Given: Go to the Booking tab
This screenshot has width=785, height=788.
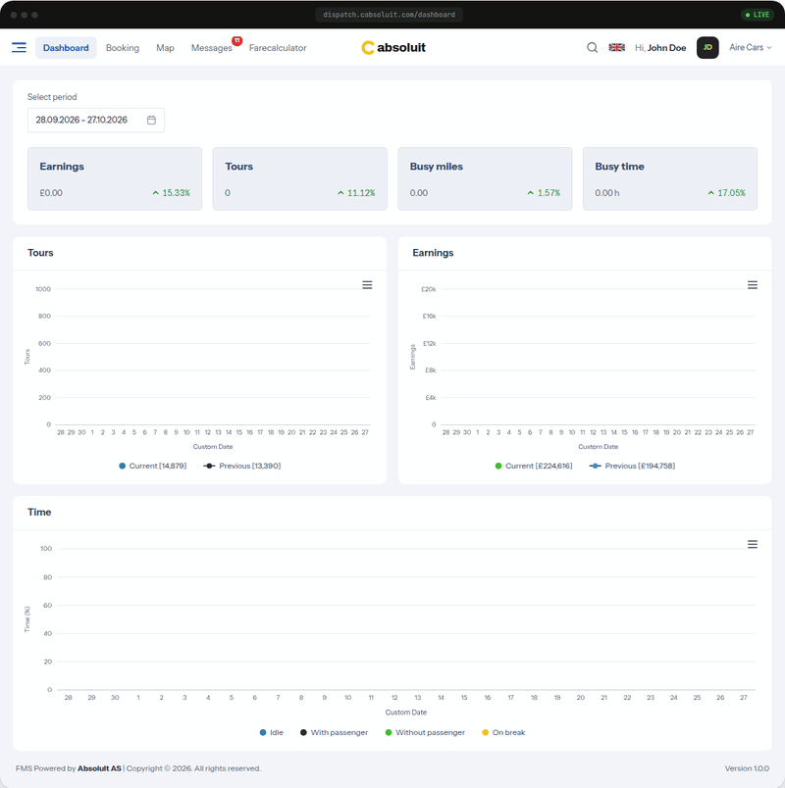Looking at the screenshot, I should tap(123, 48).
